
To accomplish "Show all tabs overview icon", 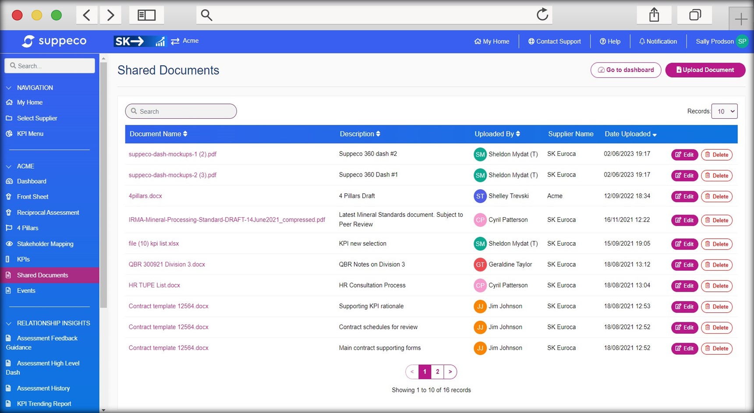I will (x=695, y=15).
